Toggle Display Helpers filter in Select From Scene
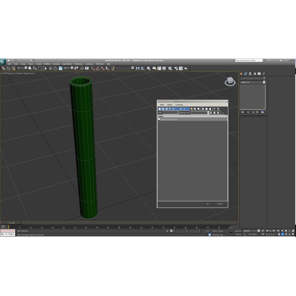 pyautogui.click(x=174, y=109)
